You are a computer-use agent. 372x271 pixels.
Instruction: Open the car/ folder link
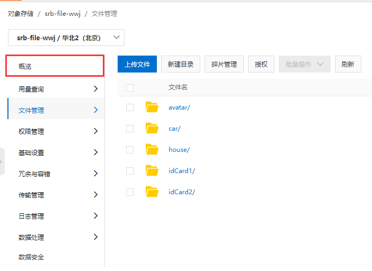[x=174, y=129]
